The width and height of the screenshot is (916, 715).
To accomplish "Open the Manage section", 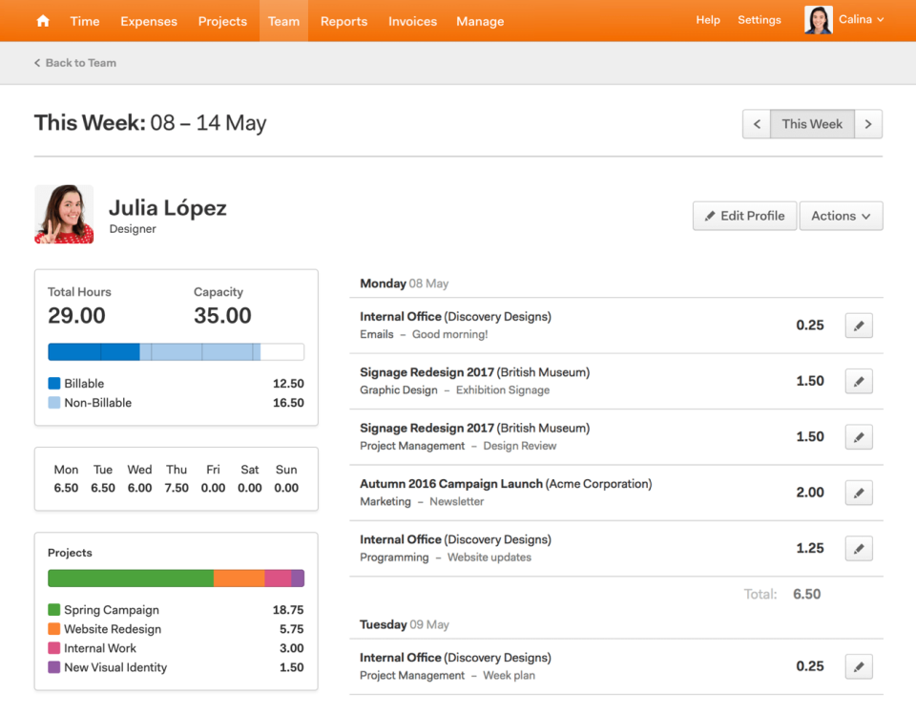I will 480,20.
